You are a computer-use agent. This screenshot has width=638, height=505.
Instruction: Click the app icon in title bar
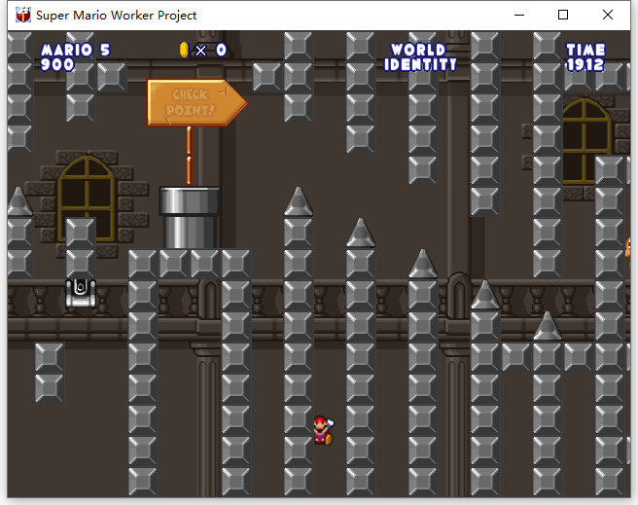(x=23, y=15)
